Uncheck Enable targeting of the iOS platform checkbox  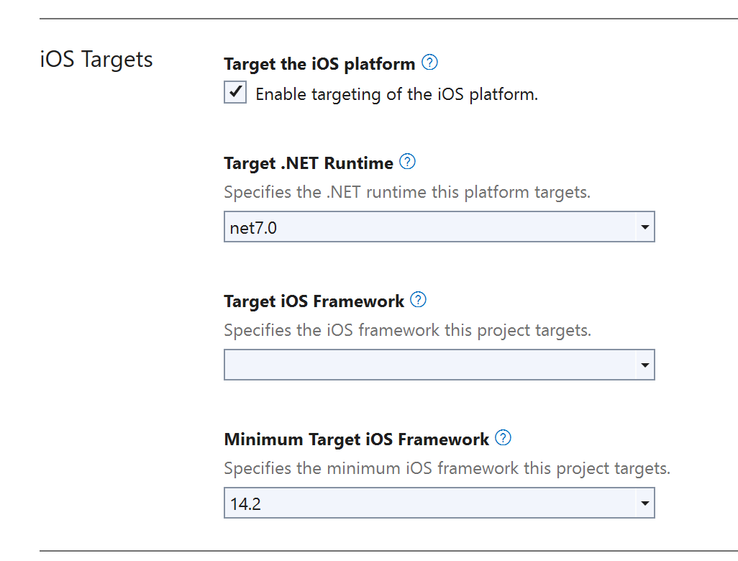point(235,93)
